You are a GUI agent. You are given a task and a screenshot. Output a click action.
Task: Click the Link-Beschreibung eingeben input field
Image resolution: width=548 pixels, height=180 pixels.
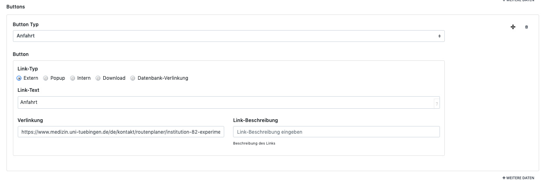coord(336,132)
